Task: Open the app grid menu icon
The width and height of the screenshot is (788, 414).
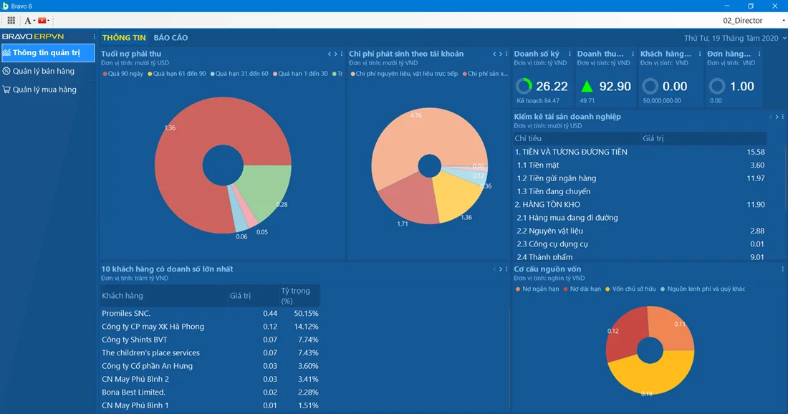Action: (x=11, y=21)
